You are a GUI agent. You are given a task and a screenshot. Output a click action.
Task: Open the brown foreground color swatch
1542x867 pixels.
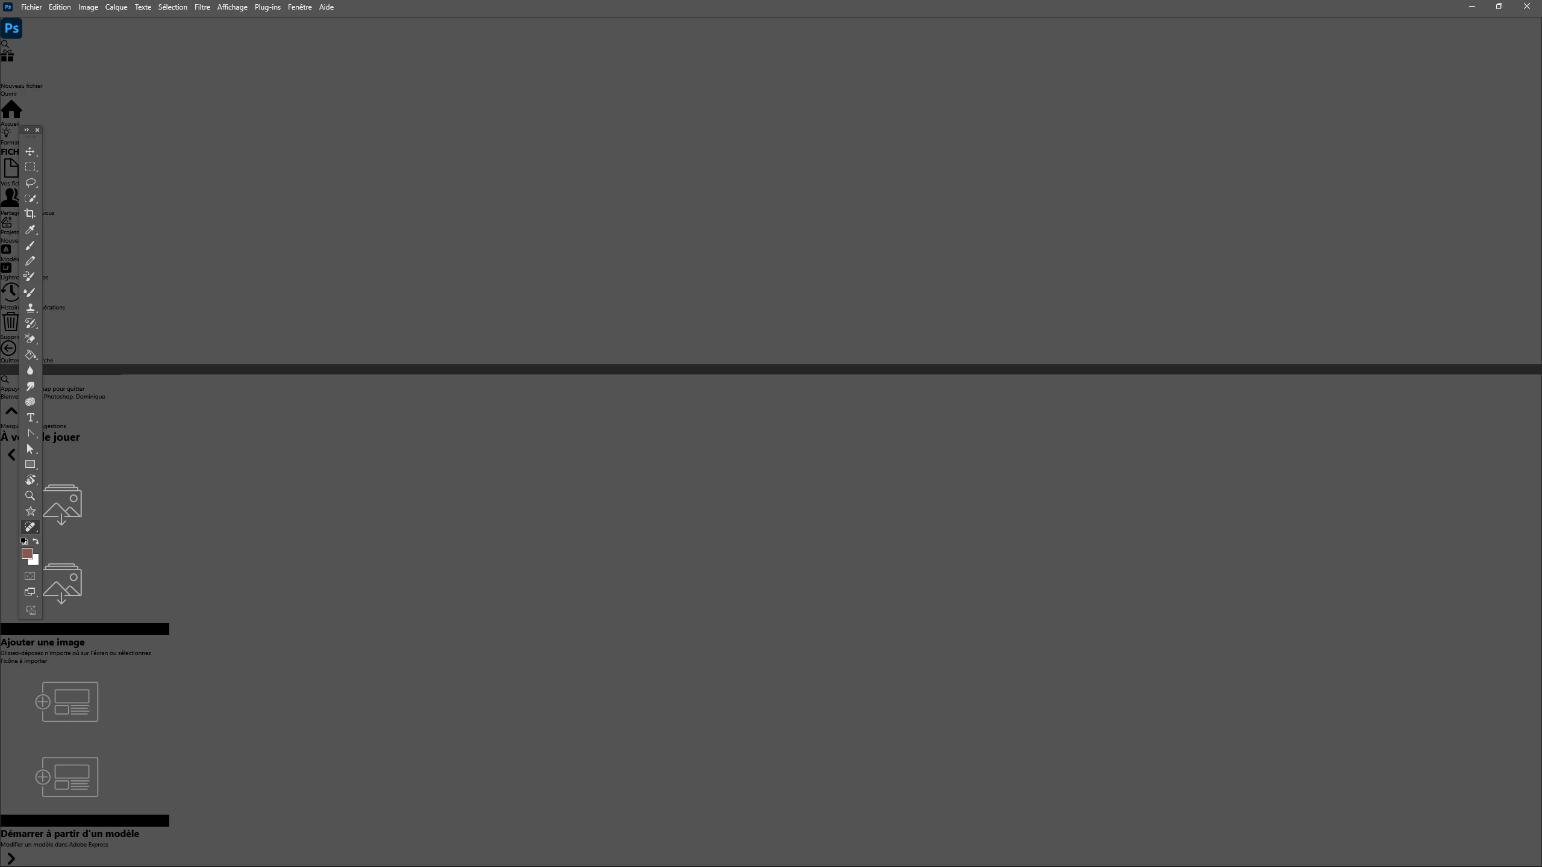[27, 553]
